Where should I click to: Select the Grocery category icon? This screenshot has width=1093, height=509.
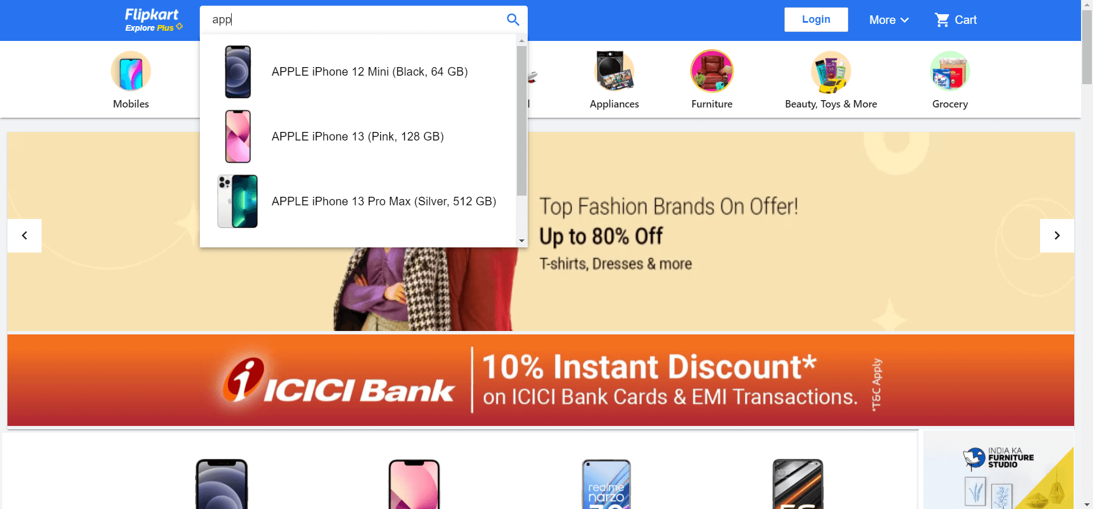pyautogui.click(x=950, y=71)
